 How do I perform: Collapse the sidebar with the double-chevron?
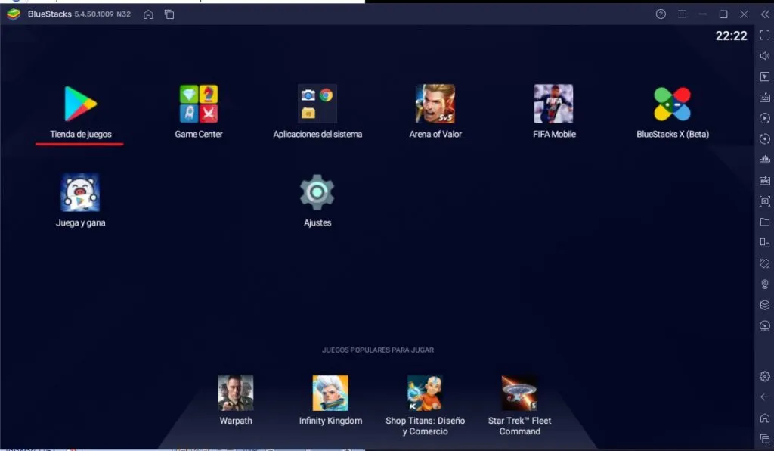[764, 13]
